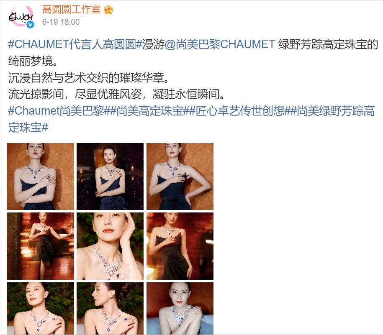
Task: Open hashtag #CHAUMET代言人高圆圆#
Action: (75, 44)
